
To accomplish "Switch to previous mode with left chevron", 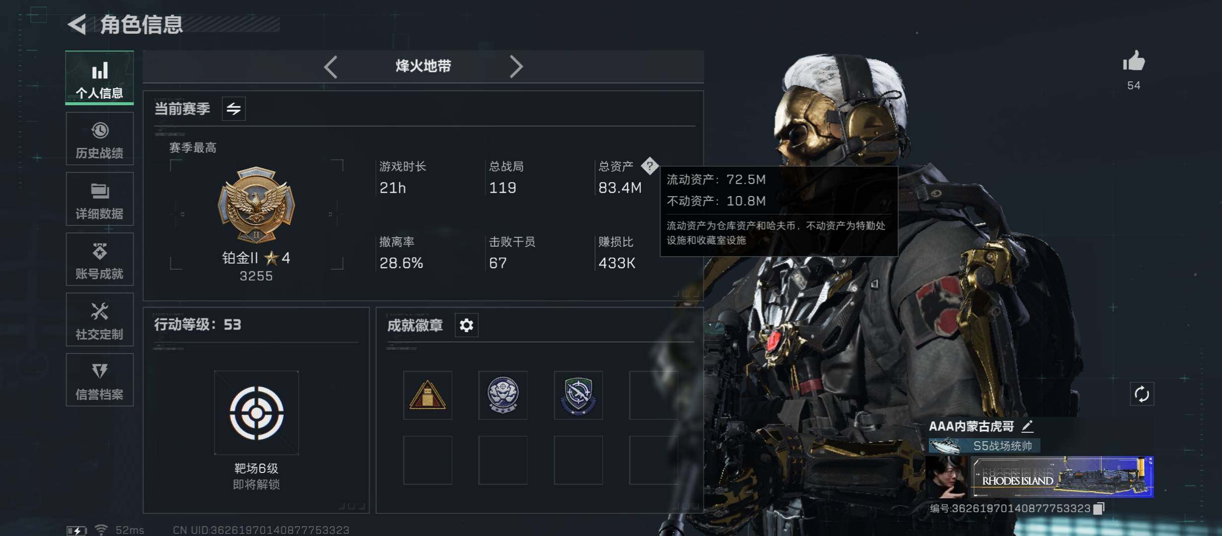I will [x=331, y=67].
